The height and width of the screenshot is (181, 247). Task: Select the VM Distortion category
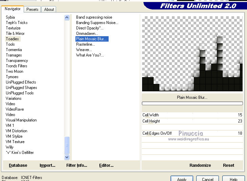pyautogui.click(x=16, y=131)
